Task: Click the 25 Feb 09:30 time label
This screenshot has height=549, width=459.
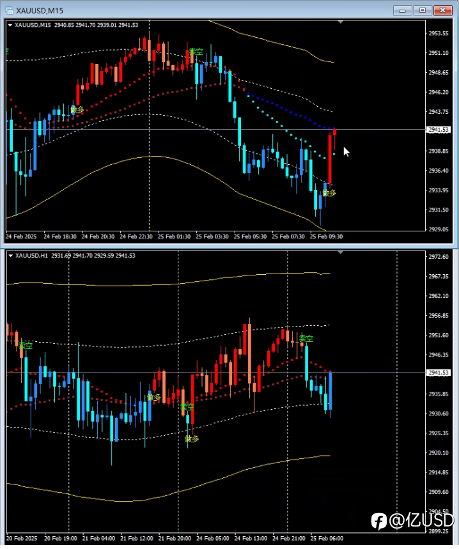Action: [x=326, y=236]
